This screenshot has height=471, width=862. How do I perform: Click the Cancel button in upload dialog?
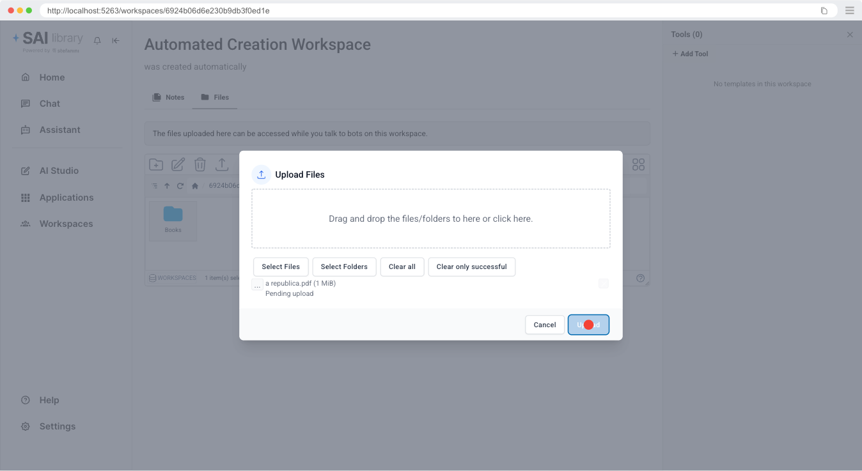click(545, 325)
